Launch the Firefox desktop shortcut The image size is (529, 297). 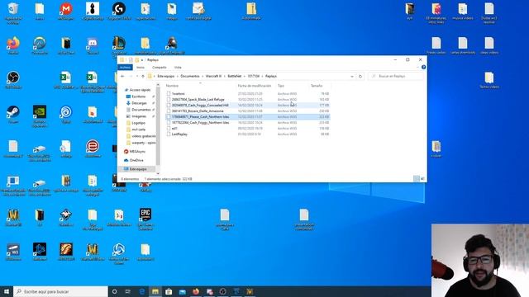(x=13, y=46)
